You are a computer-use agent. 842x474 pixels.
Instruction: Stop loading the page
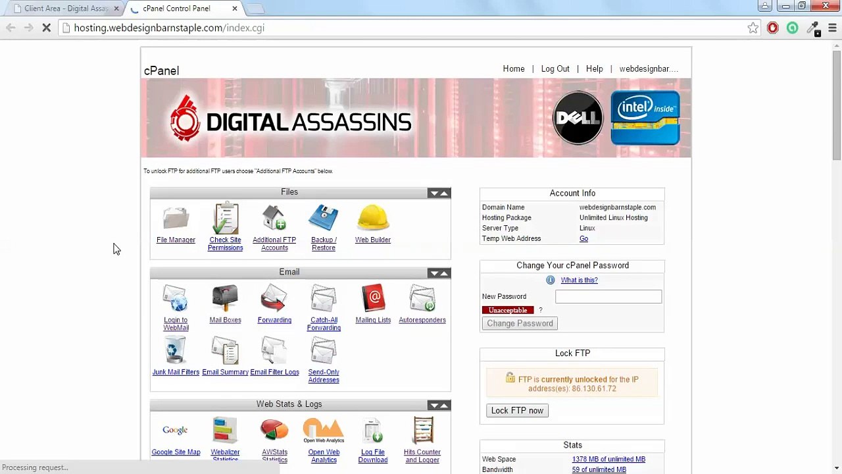[x=46, y=28]
